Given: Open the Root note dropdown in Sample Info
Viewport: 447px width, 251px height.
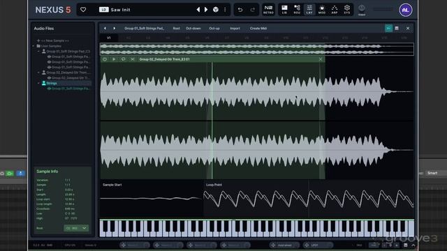Looking at the screenshot, I should (x=76, y=228).
